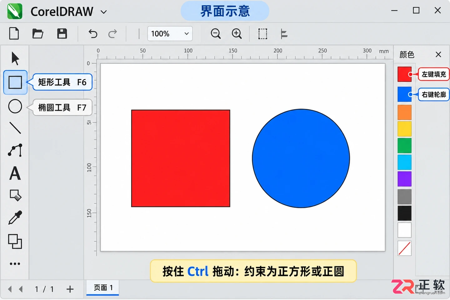
Task: Pick the white color swatch
Action: pyautogui.click(x=404, y=230)
